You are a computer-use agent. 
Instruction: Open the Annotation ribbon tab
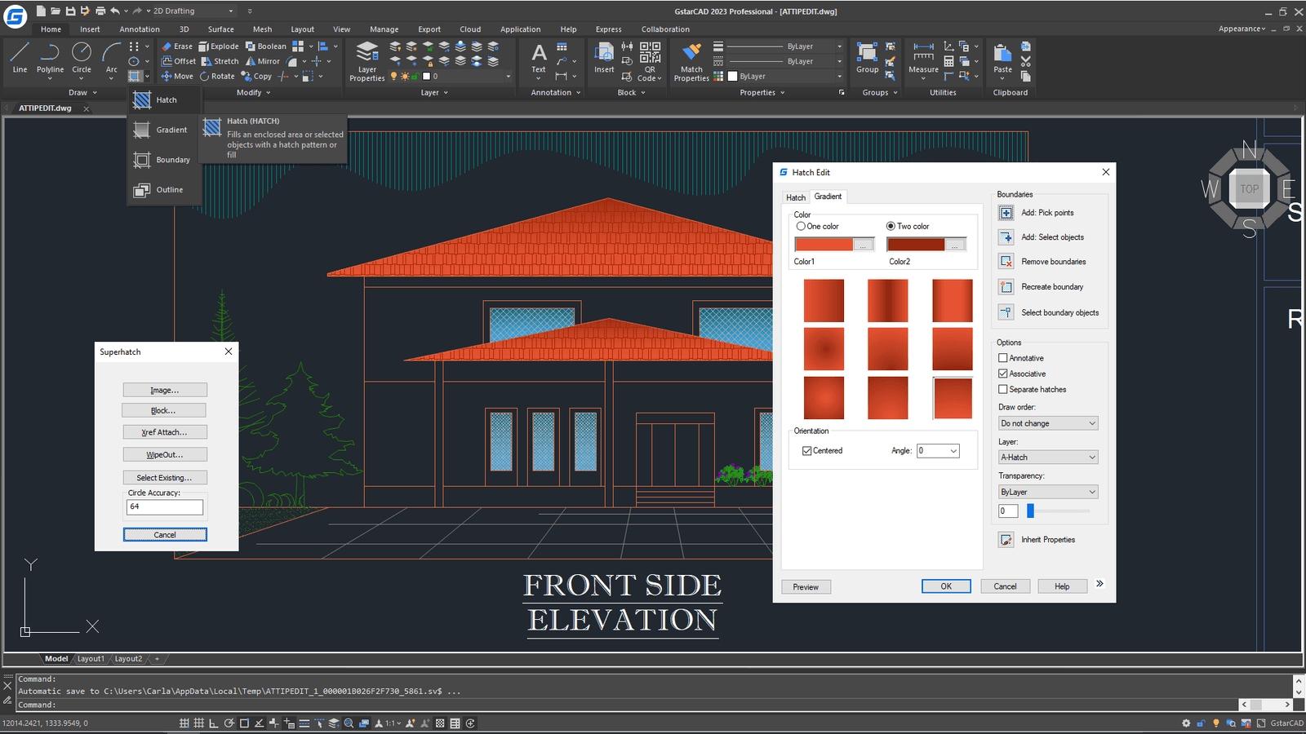tap(140, 29)
